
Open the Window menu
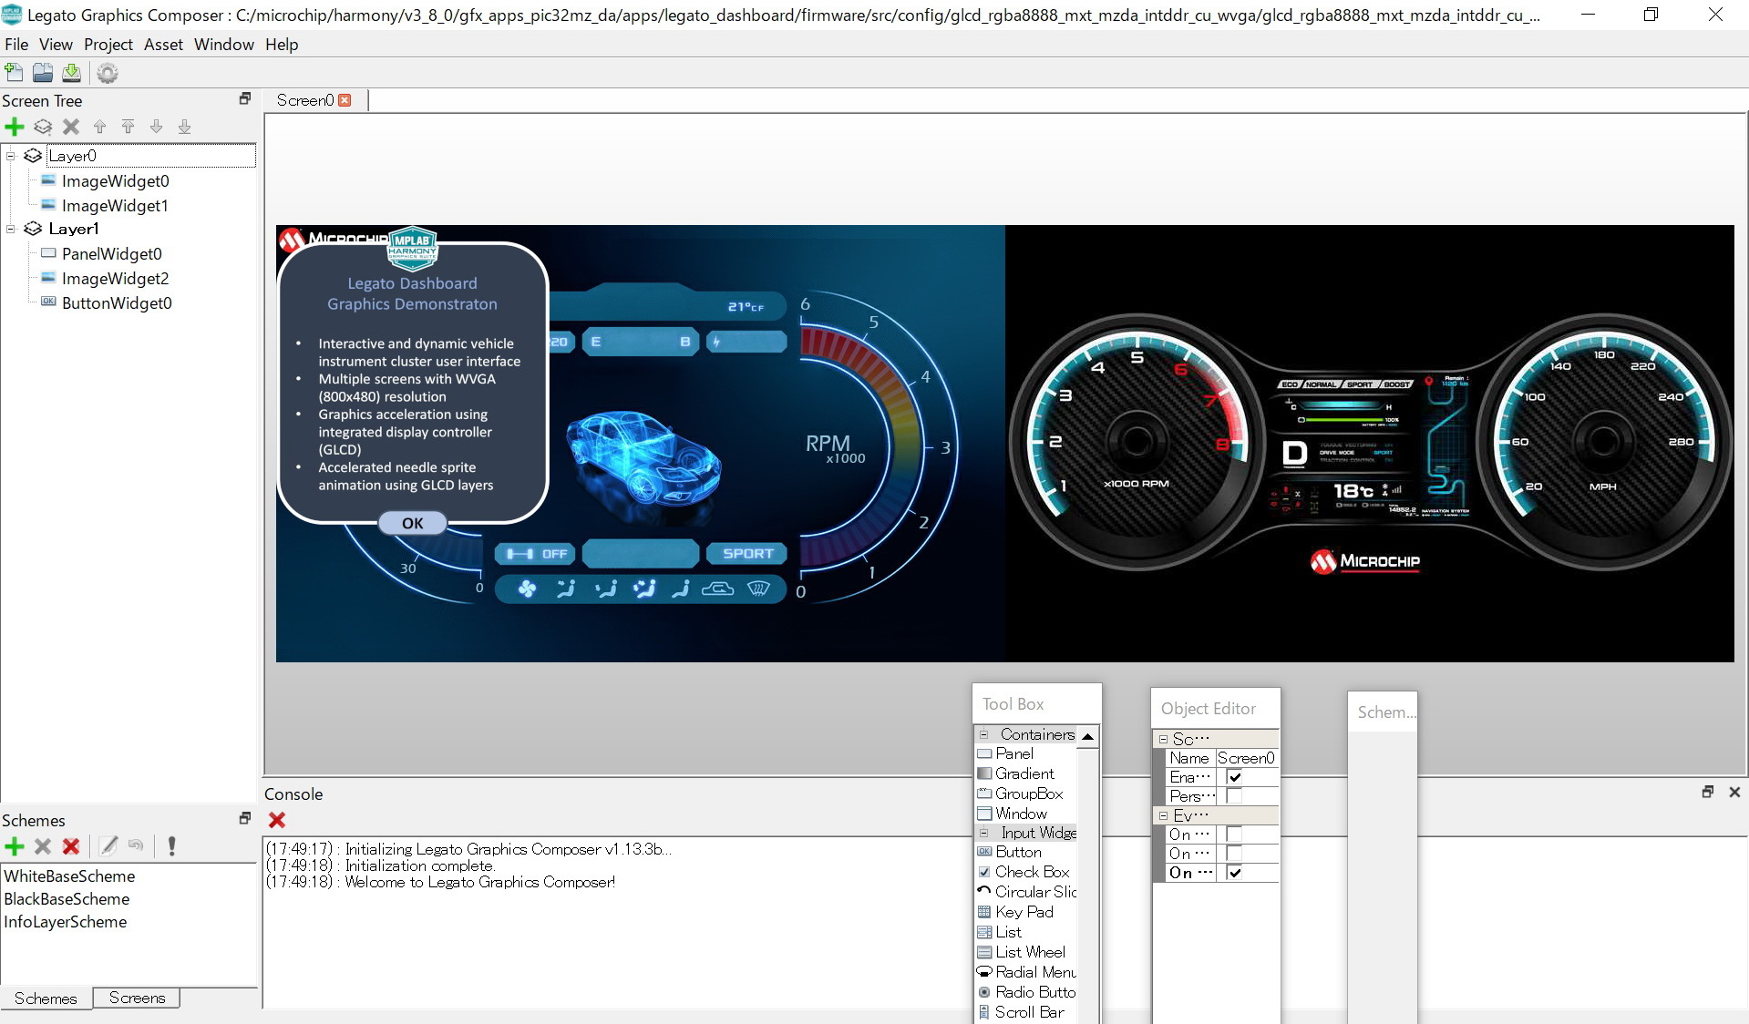[224, 45]
